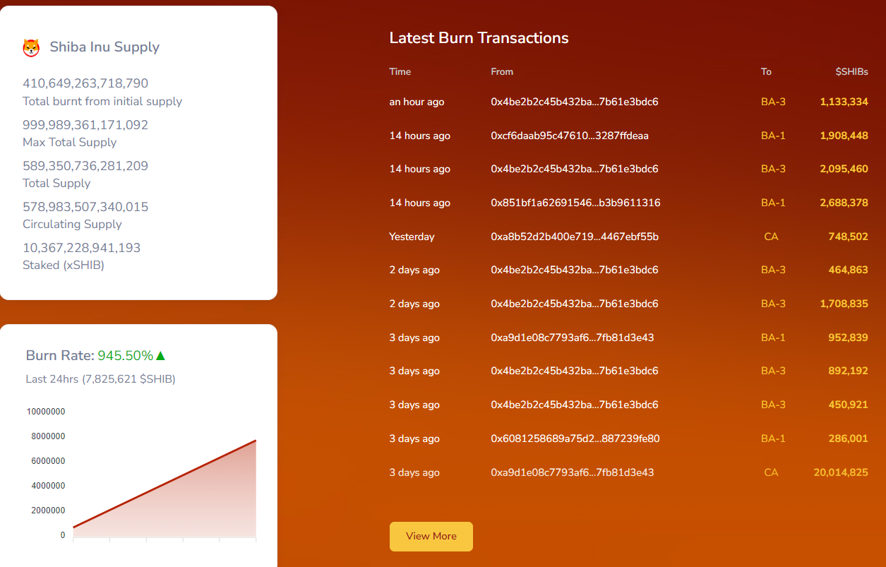The image size is (886, 567).
Task: Click the Latest Burn Transactions heading
Action: [479, 38]
